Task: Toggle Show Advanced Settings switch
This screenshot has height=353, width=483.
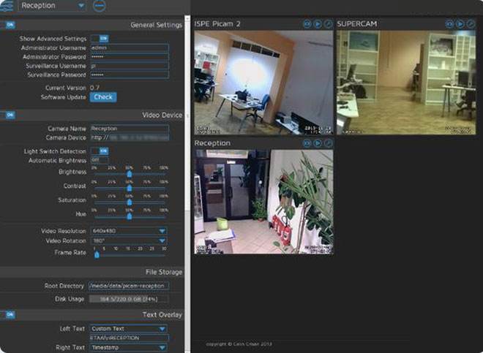Action: 102,38
